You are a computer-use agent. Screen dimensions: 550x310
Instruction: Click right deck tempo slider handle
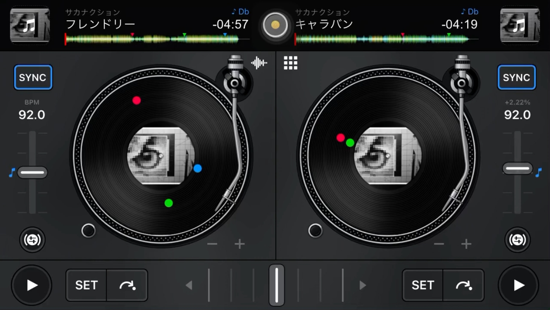click(518, 168)
